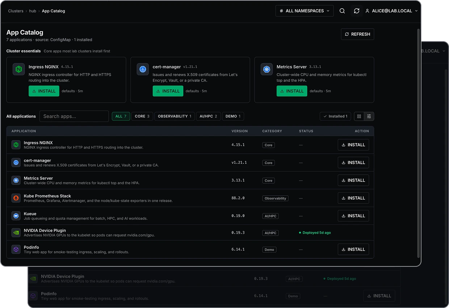
Task: Click Demo badge in front window
Action: pos(269,249)
